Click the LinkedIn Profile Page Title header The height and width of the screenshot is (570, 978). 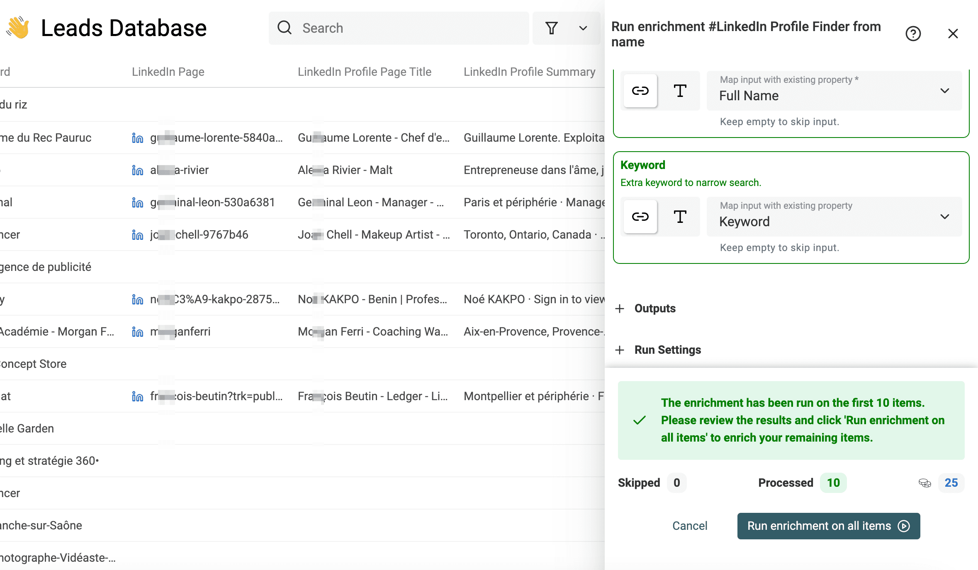(x=365, y=72)
